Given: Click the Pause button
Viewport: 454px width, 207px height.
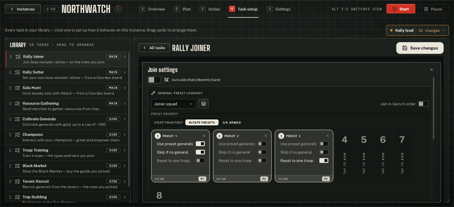Looking at the screenshot, I should (x=433, y=9).
